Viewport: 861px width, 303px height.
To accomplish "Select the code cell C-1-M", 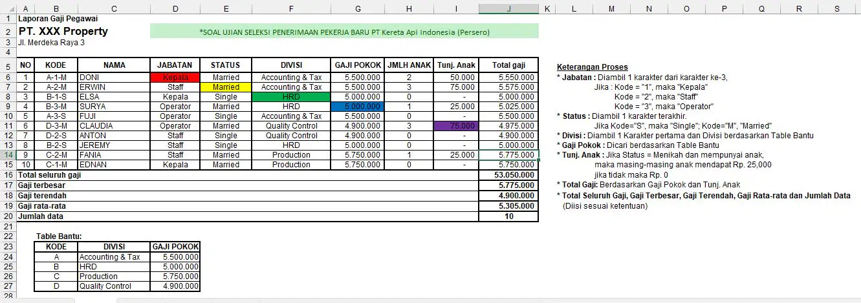I will click(x=56, y=164).
